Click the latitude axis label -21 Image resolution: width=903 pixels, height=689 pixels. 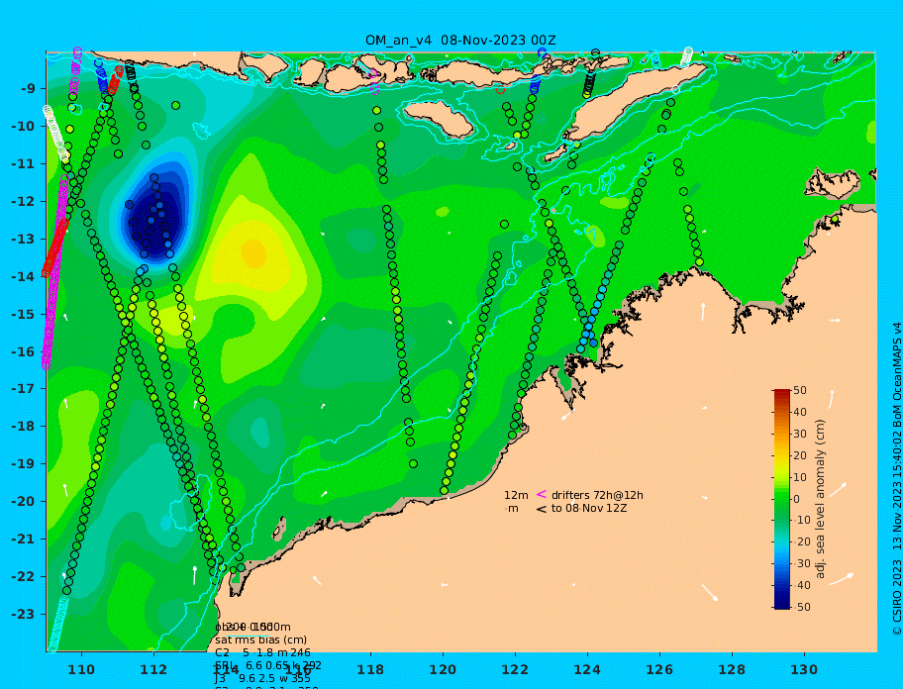point(23,540)
